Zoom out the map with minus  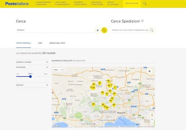click(152, 123)
